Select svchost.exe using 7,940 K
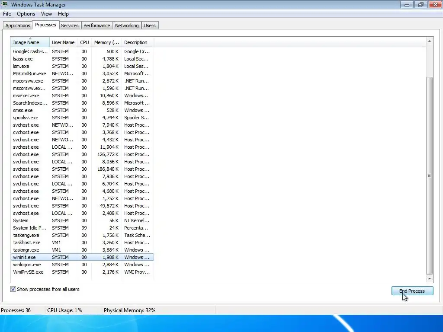Image resolution: width=443 pixels, height=332 pixels. tap(82, 125)
